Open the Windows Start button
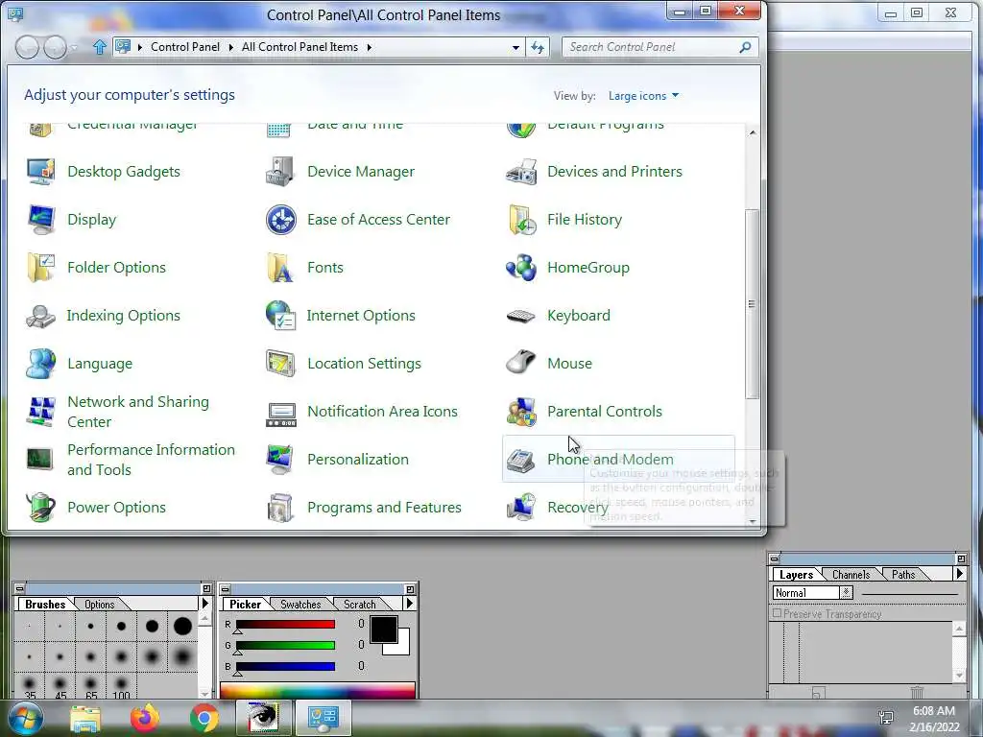 click(x=25, y=718)
